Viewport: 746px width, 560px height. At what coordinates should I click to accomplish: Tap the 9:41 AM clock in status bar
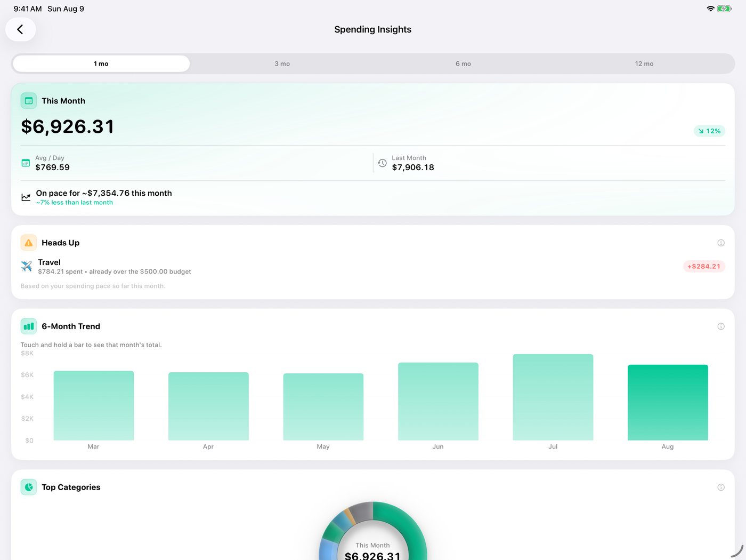(x=28, y=9)
